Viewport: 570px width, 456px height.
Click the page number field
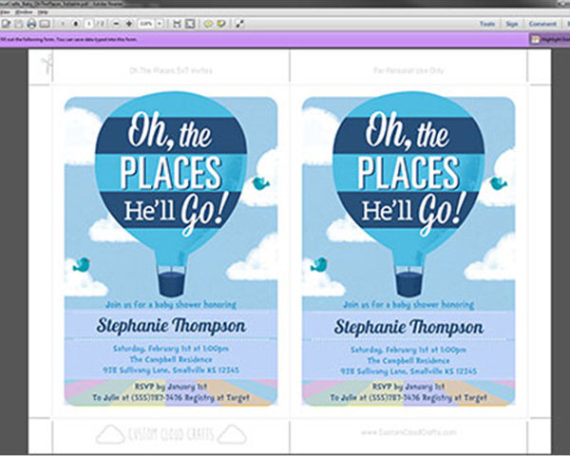pos(89,24)
